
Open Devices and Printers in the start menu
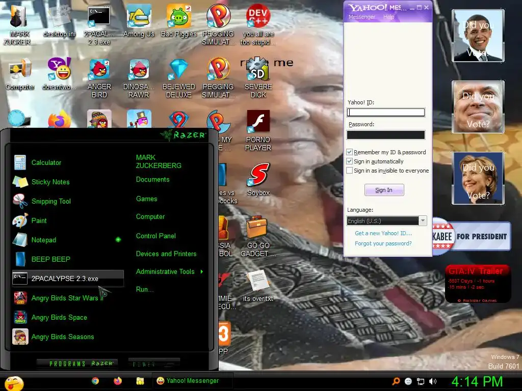pos(166,254)
